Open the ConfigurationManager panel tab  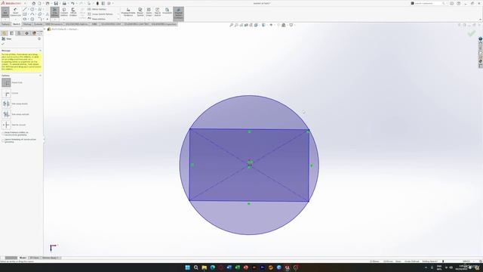pyautogui.click(x=19, y=33)
